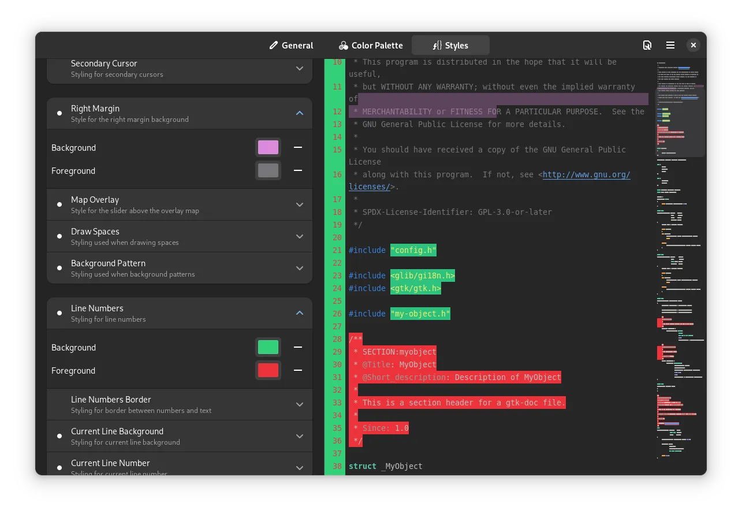
Task: Open the Line Numbers green background swatch
Action: coord(268,348)
